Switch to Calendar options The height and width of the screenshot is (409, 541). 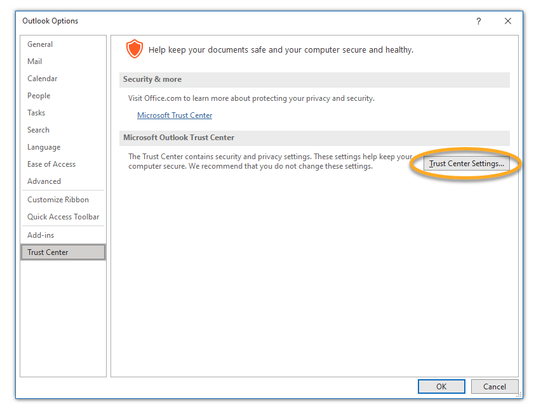[43, 79]
